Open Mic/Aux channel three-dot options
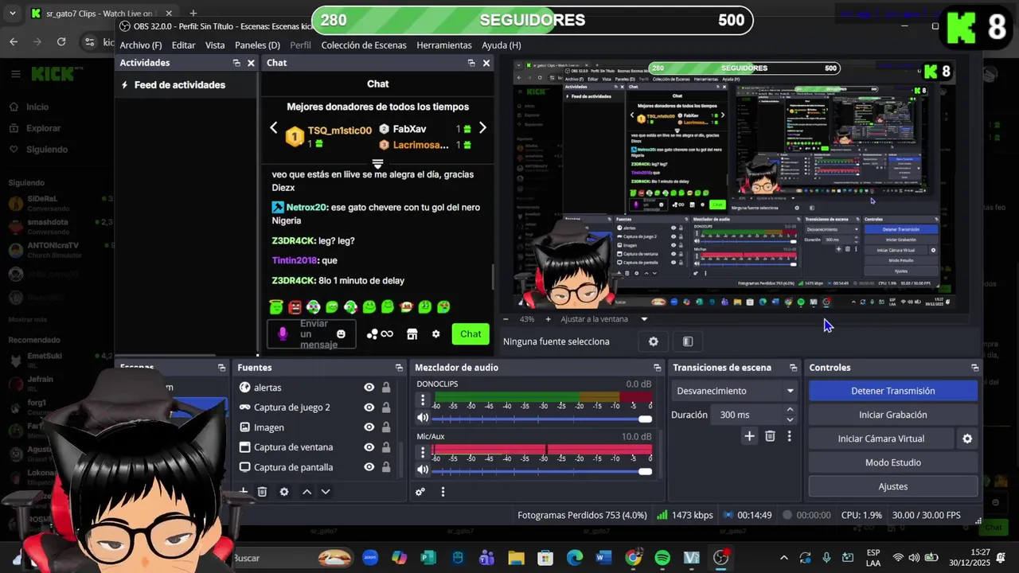The height and width of the screenshot is (573, 1019). (x=423, y=453)
